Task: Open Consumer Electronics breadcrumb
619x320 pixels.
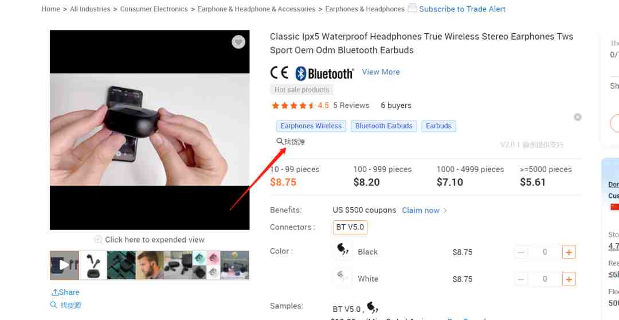Action: point(154,9)
